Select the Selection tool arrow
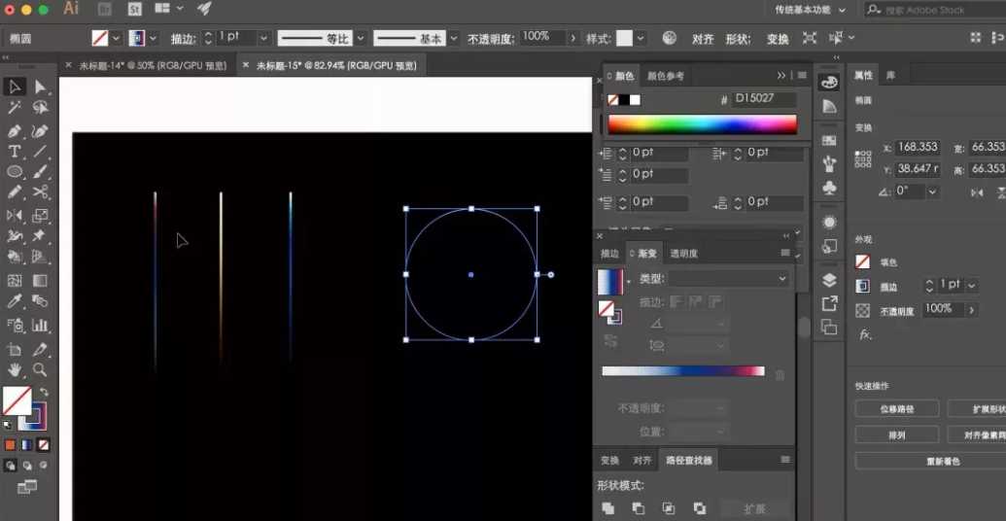 pyautogui.click(x=15, y=87)
